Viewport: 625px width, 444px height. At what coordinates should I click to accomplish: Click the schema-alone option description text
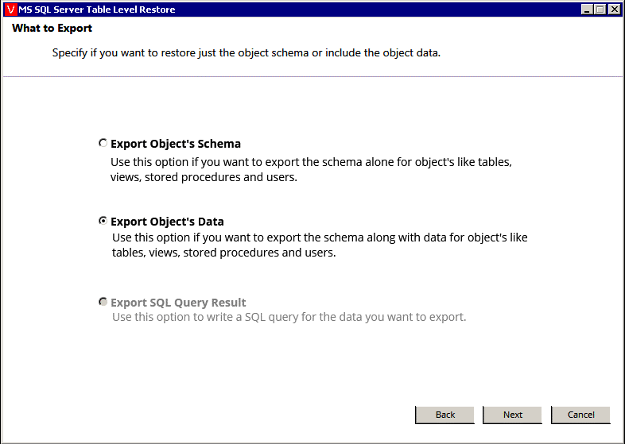click(x=311, y=169)
